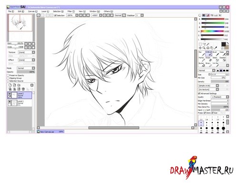Select the Pen tool
This screenshot has height=183, width=237.
pos(202,54)
